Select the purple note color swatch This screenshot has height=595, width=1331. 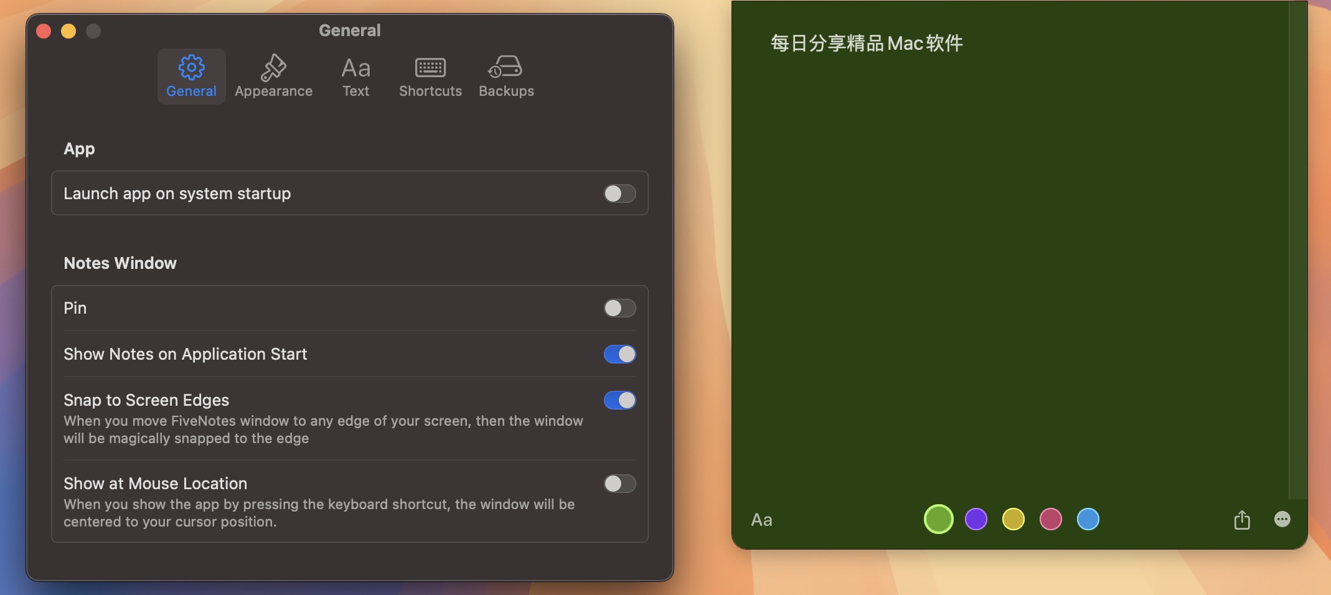[x=976, y=519]
